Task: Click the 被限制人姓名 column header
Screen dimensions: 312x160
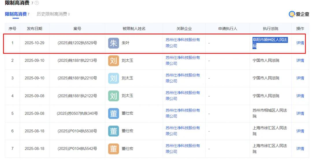Action: tap(134, 29)
